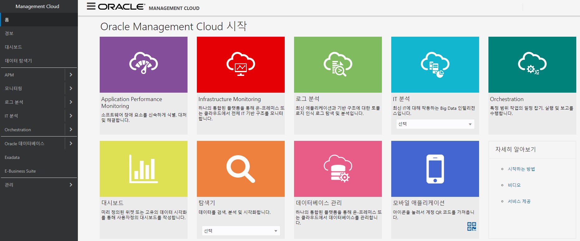Go to 데이터 탐색기 in the sidebar
This screenshot has width=580, height=241.
click(18, 61)
